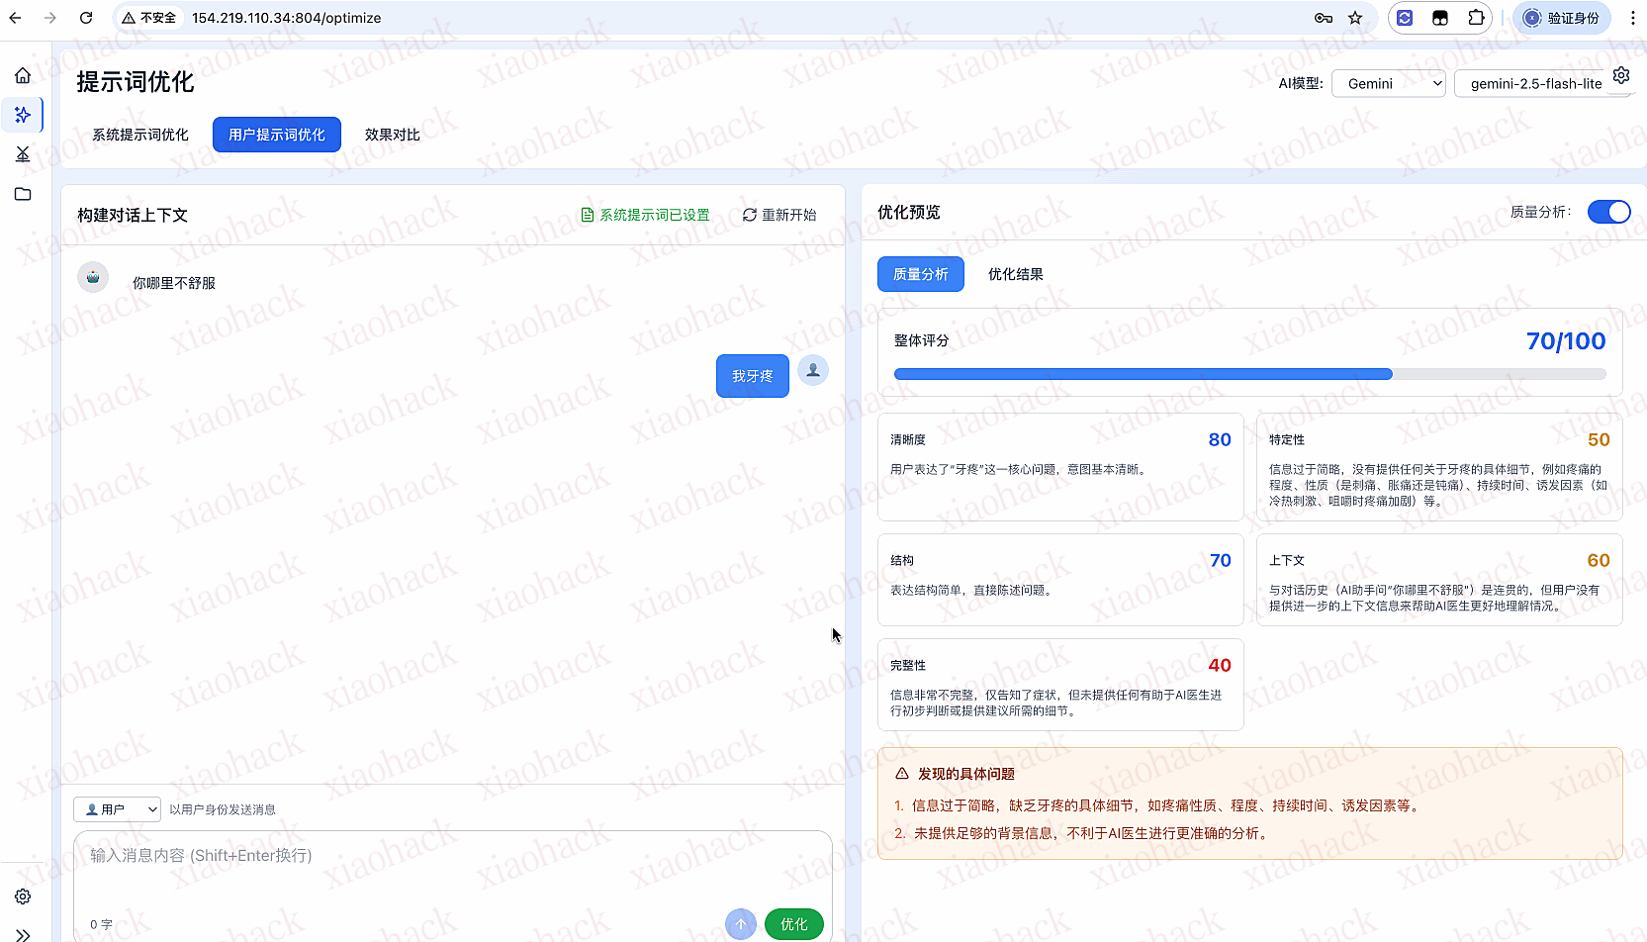Open the settings gear at sidebar bottom
Image resolution: width=1647 pixels, height=942 pixels.
coord(23,895)
